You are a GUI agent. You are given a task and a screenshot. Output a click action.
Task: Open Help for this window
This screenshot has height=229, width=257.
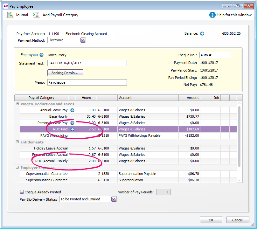[212, 15]
